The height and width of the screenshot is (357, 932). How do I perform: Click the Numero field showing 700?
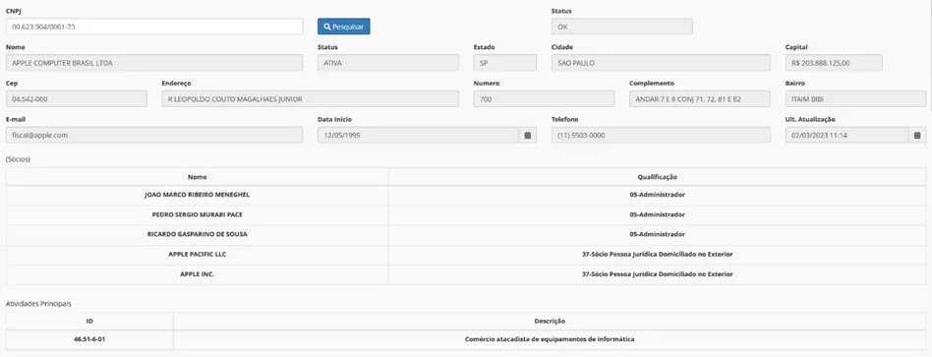point(544,98)
